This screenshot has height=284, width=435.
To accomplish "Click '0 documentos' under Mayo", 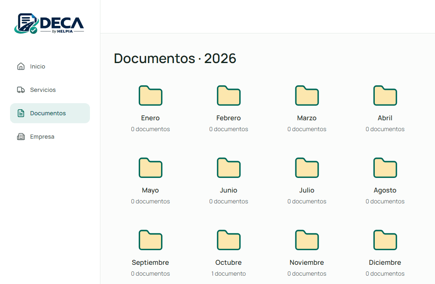I will click(x=150, y=201).
